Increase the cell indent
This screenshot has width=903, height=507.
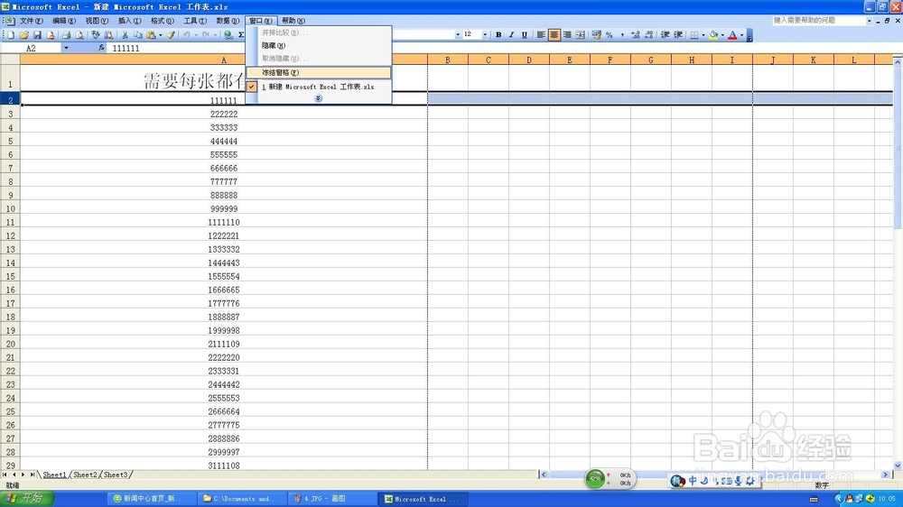[678, 35]
